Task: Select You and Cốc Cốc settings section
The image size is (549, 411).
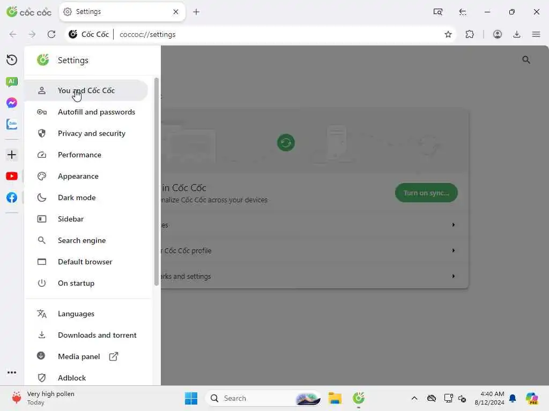Action: pyautogui.click(x=86, y=90)
